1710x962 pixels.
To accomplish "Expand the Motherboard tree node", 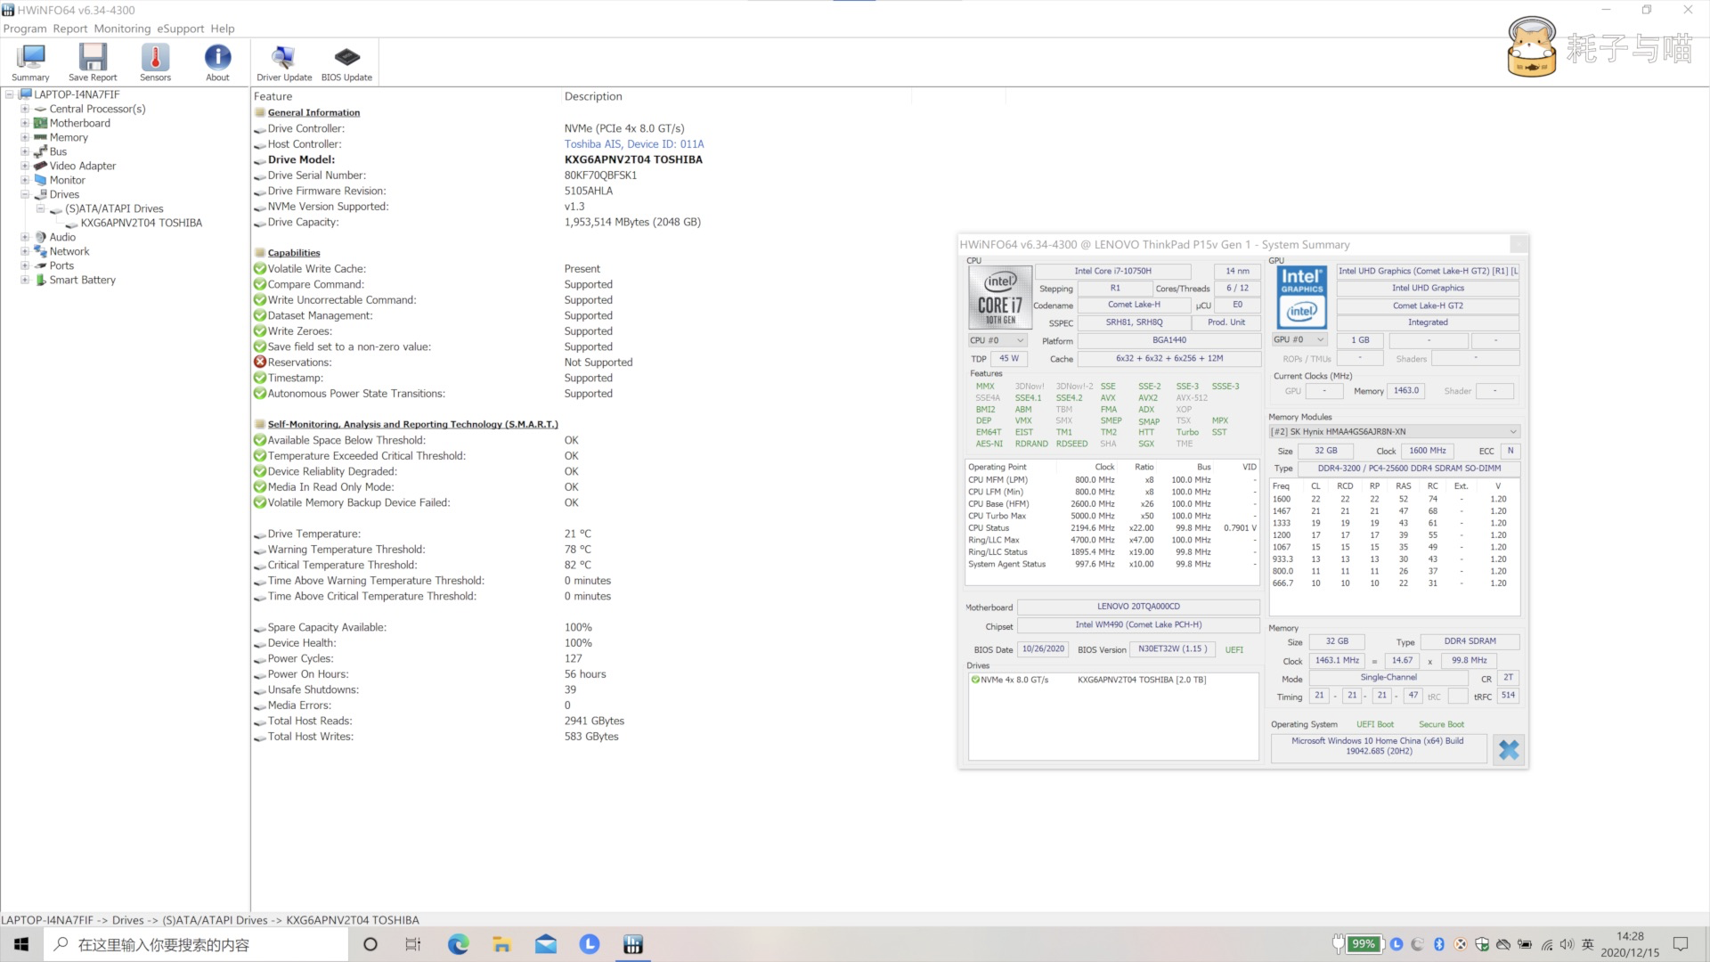I will [x=25, y=123].
